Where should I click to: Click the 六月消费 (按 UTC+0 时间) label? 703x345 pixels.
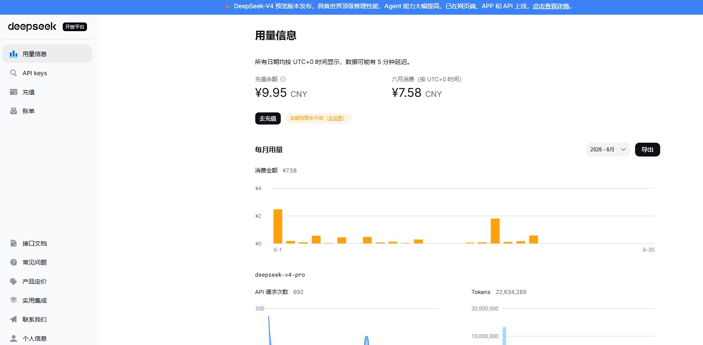tap(426, 79)
